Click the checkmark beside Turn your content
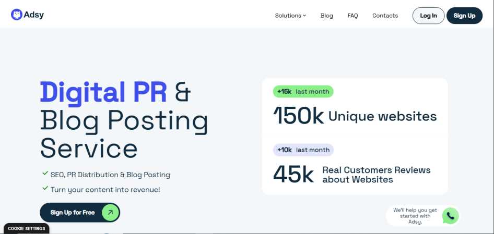Screen dimensions: 494x234 pyautogui.click(x=45, y=189)
